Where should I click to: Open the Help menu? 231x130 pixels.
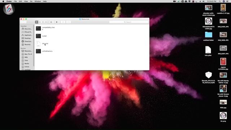(45, 1)
